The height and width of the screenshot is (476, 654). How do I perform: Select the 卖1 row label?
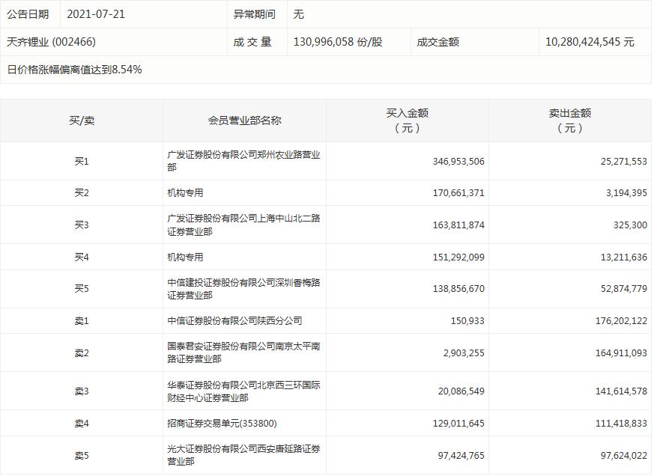pos(82,321)
